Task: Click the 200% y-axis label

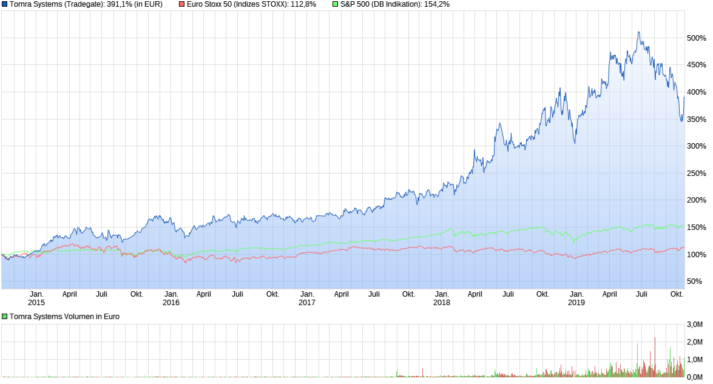Action: [696, 200]
